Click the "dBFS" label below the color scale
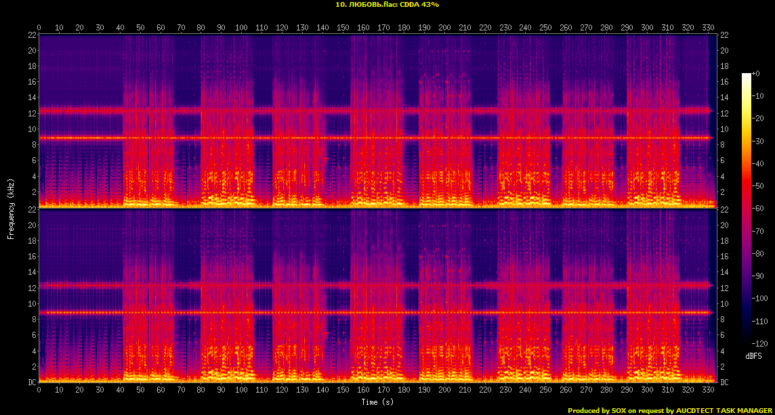This screenshot has height=415, width=775. [x=752, y=355]
